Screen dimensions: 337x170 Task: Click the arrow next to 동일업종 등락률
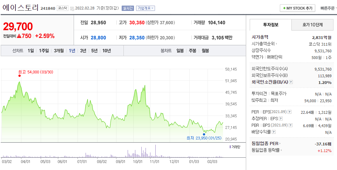282,150
